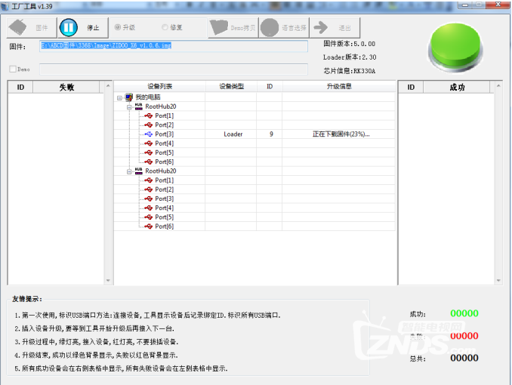
Task: Click the failure list scroll up arrow
Action: (108, 86)
